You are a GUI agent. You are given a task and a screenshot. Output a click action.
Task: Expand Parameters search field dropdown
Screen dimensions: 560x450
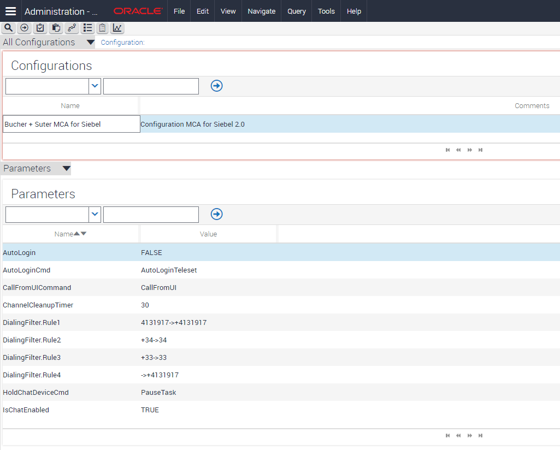point(95,215)
